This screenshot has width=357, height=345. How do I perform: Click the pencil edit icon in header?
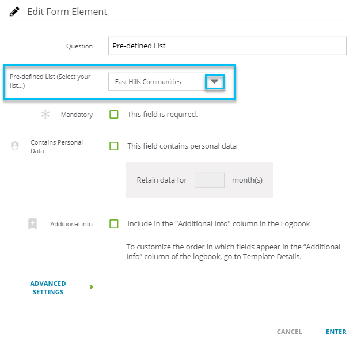pyautogui.click(x=14, y=12)
